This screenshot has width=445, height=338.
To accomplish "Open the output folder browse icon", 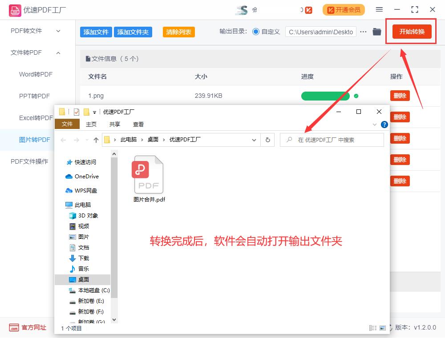I will click(x=376, y=32).
